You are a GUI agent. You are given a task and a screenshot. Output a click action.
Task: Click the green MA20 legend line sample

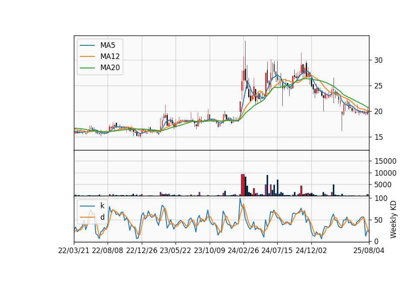(x=87, y=68)
